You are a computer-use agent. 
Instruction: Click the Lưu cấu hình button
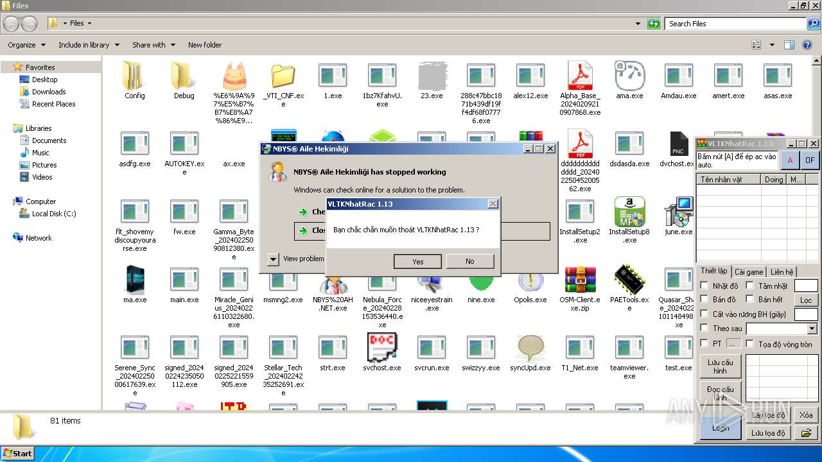(720, 366)
